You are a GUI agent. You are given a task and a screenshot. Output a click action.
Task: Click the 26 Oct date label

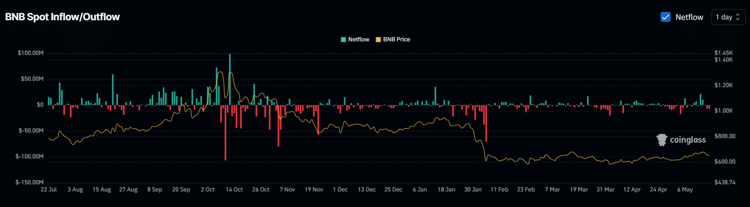(261, 190)
